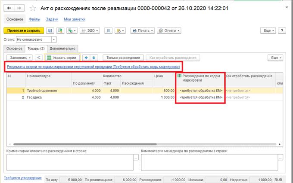Click the save diskette icon
The image size is (293, 183).
[50, 30]
